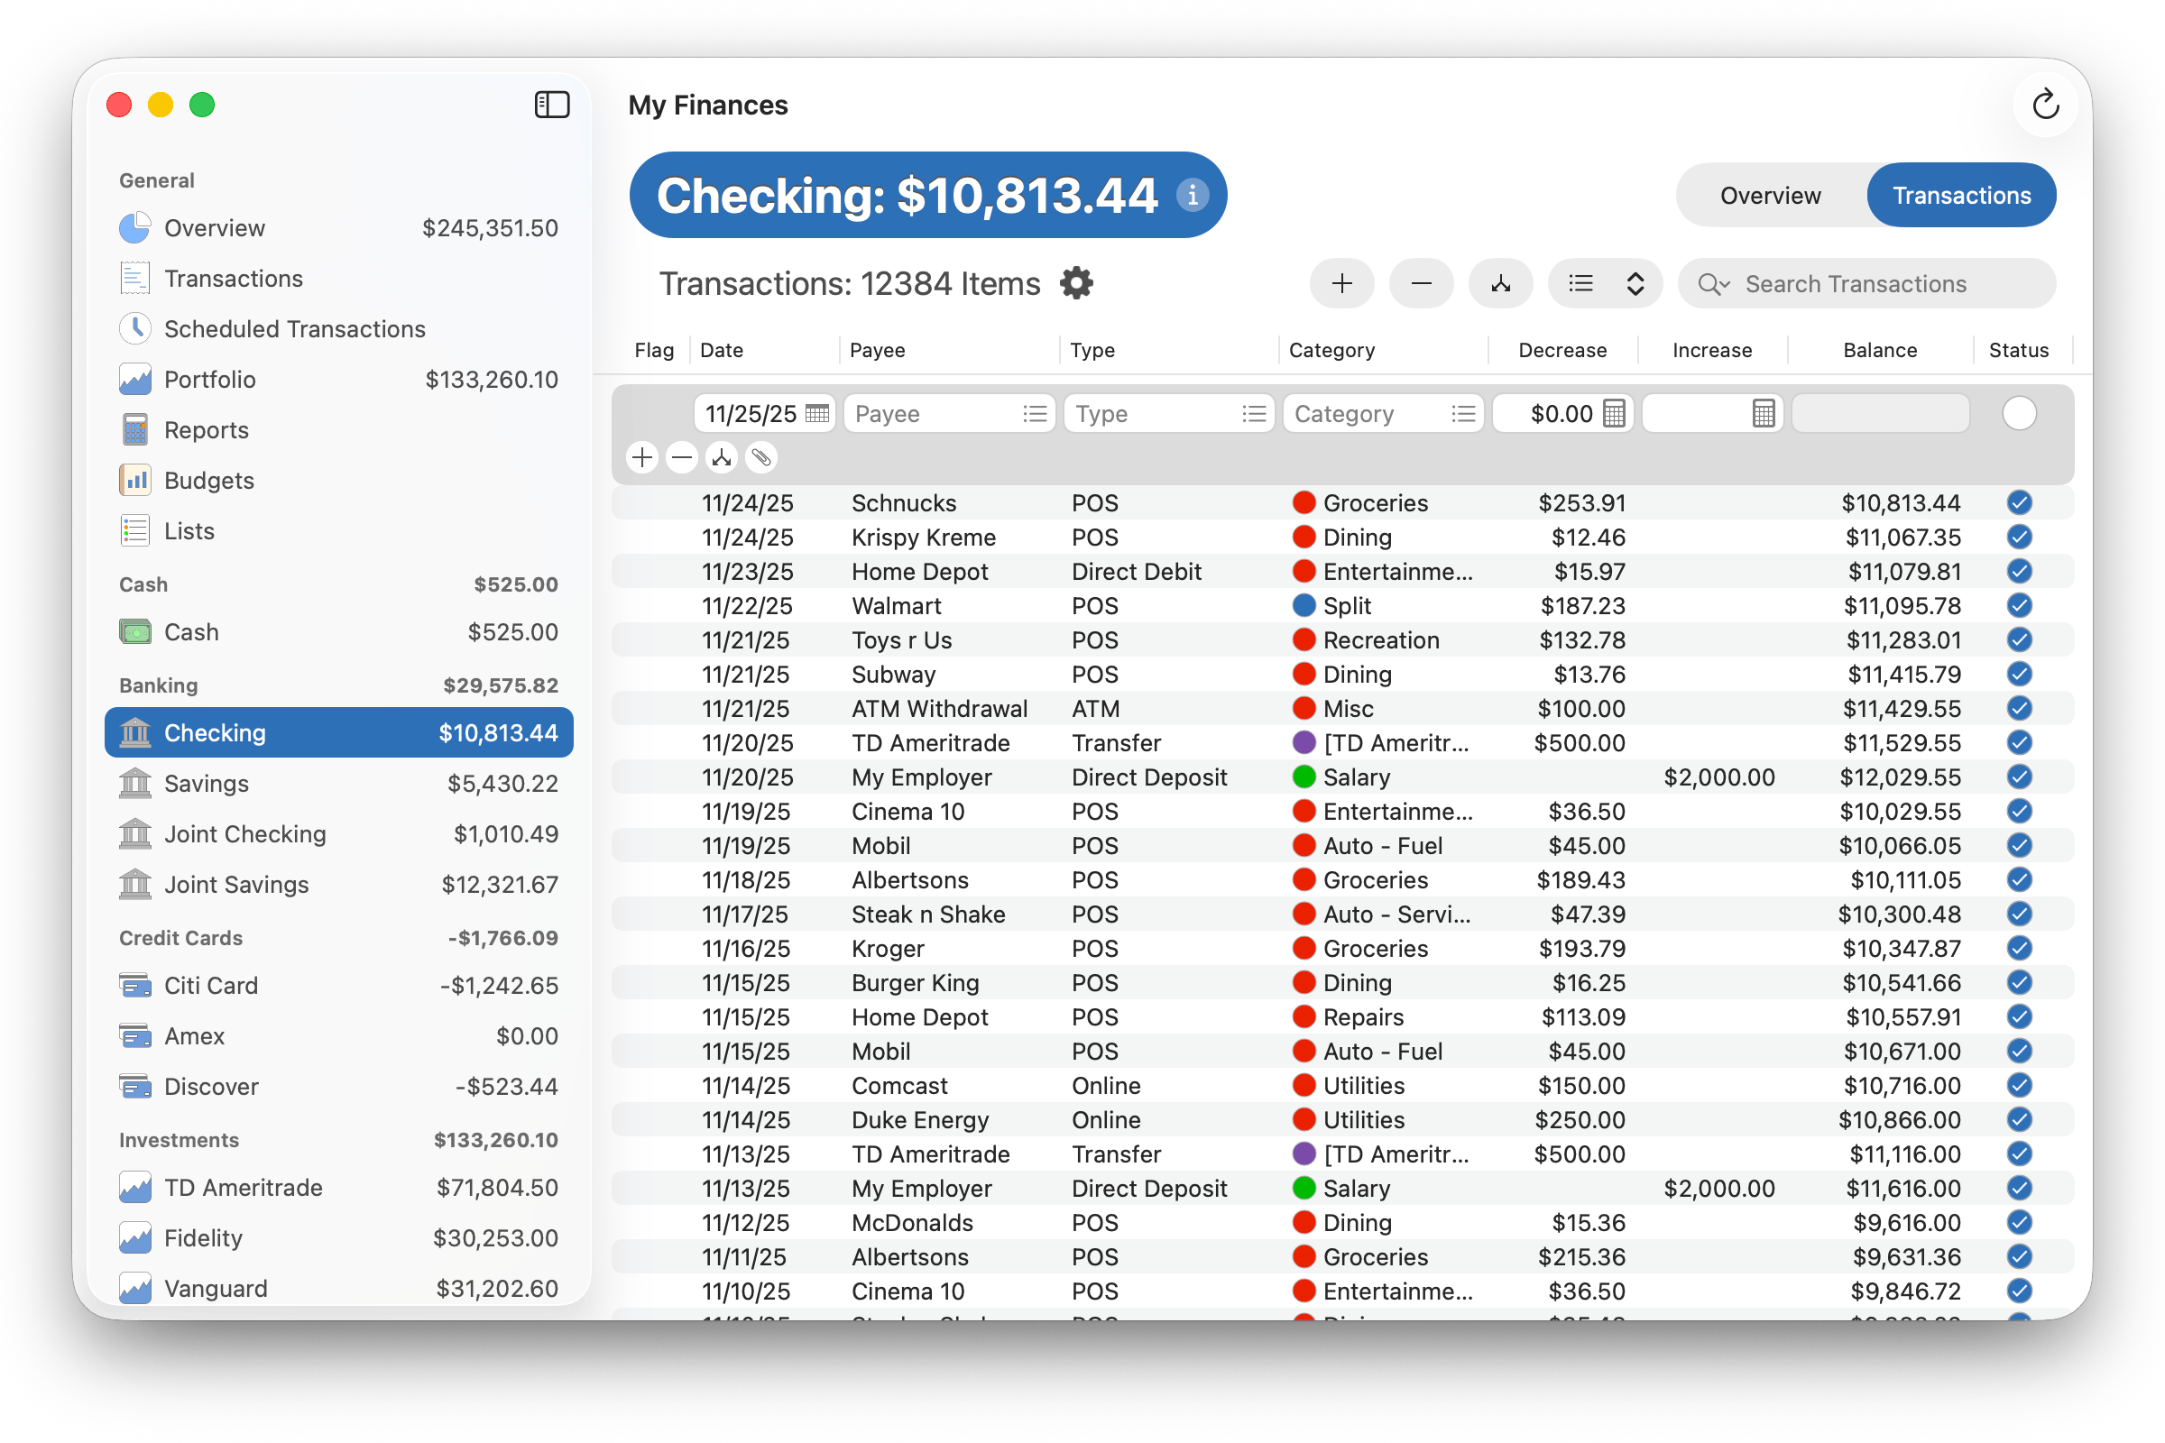Open the date calendar picker icon
The height and width of the screenshot is (1443, 2165).
[x=816, y=414]
